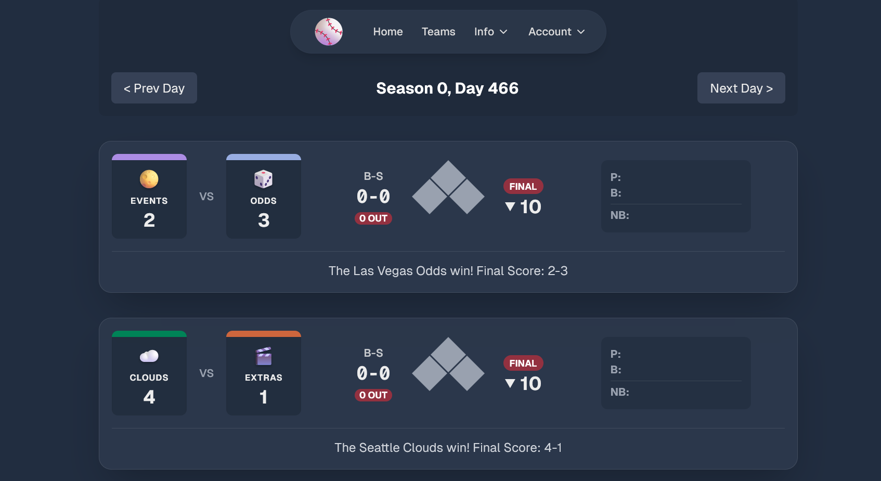Click the Clouds team cloud icon
This screenshot has width=881, height=481.
coord(149,356)
